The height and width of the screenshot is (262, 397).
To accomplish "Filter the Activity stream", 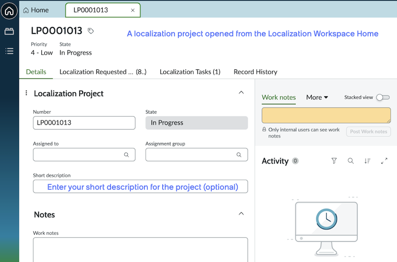I will pos(334,161).
